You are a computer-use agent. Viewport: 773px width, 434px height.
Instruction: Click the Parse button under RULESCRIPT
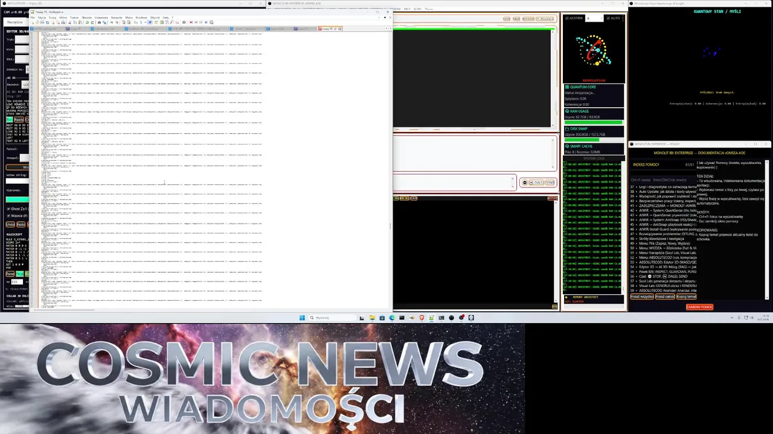[x=10, y=274]
